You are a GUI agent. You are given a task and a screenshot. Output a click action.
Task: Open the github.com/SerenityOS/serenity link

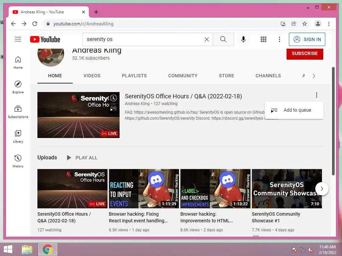pyautogui.click(x=160, y=118)
